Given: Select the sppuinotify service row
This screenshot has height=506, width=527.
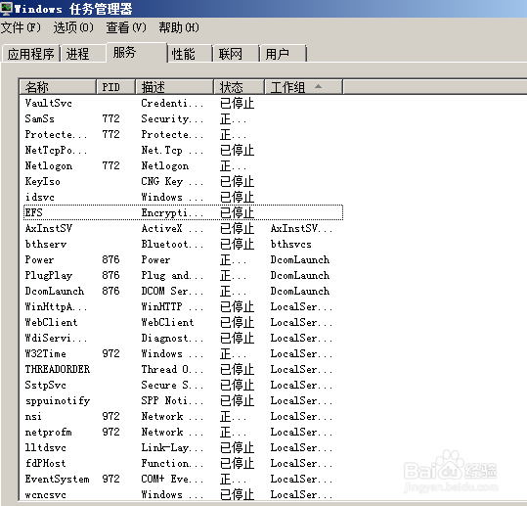Looking at the screenshot, I should [x=183, y=400].
